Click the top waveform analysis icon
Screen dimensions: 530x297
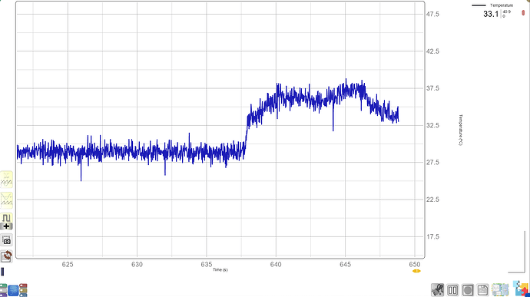point(6,180)
